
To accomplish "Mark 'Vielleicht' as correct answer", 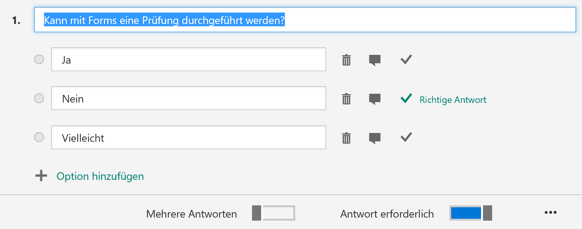I will pos(406,137).
